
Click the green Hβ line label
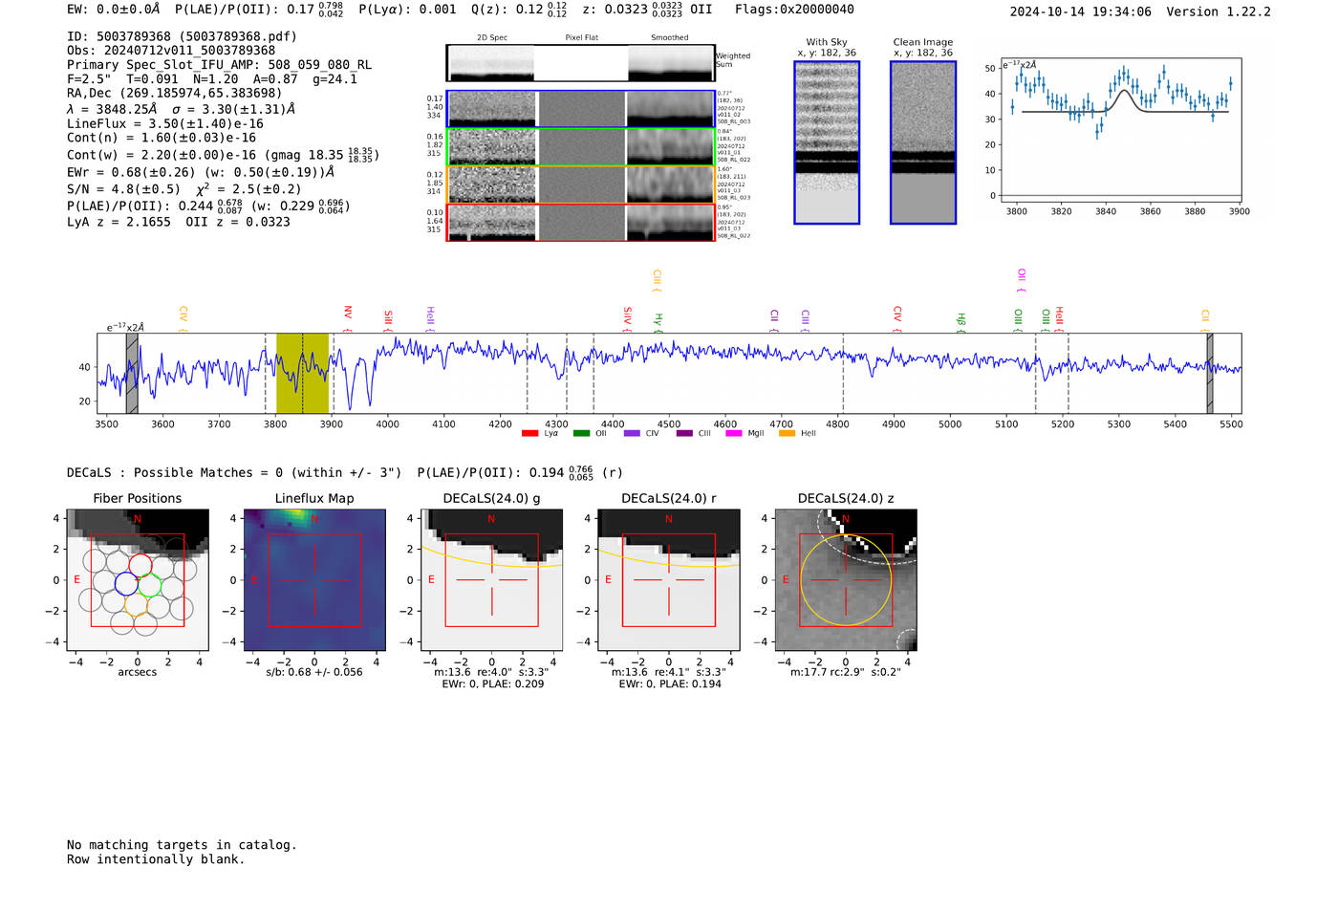tap(961, 321)
